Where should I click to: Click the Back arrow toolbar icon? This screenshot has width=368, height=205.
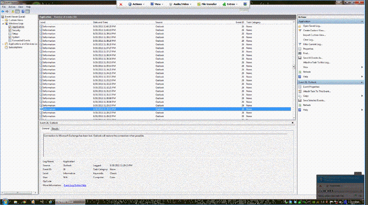[x=3, y=11]
